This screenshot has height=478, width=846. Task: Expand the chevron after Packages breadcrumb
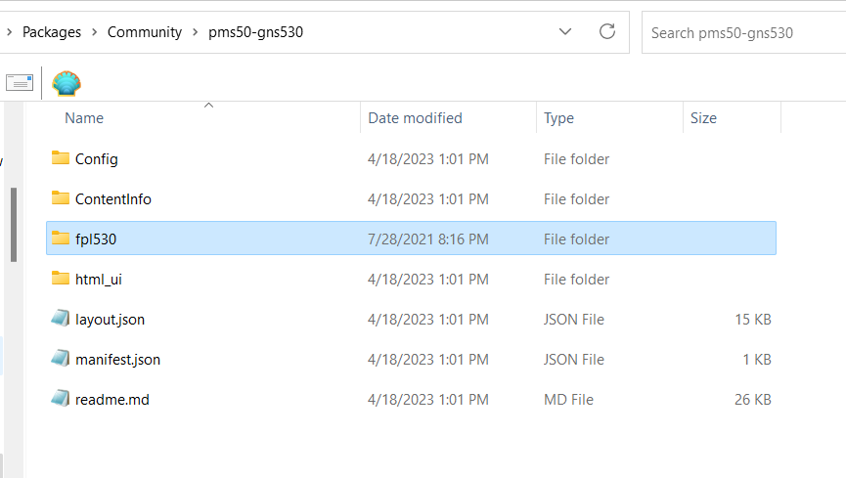click(x=95, y=32)
